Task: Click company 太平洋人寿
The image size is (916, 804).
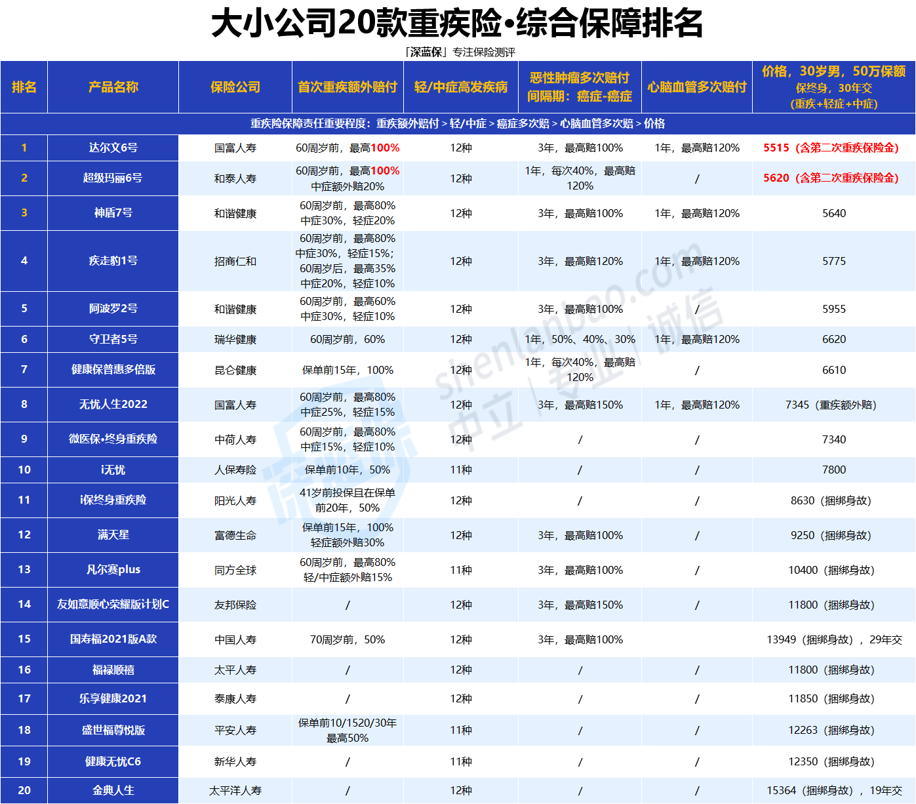Action: pyautogui.click(x=235, y=790)
